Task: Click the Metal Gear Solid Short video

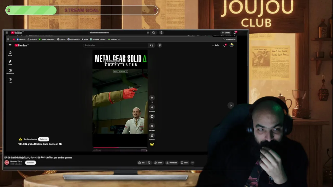Action: 120,99
